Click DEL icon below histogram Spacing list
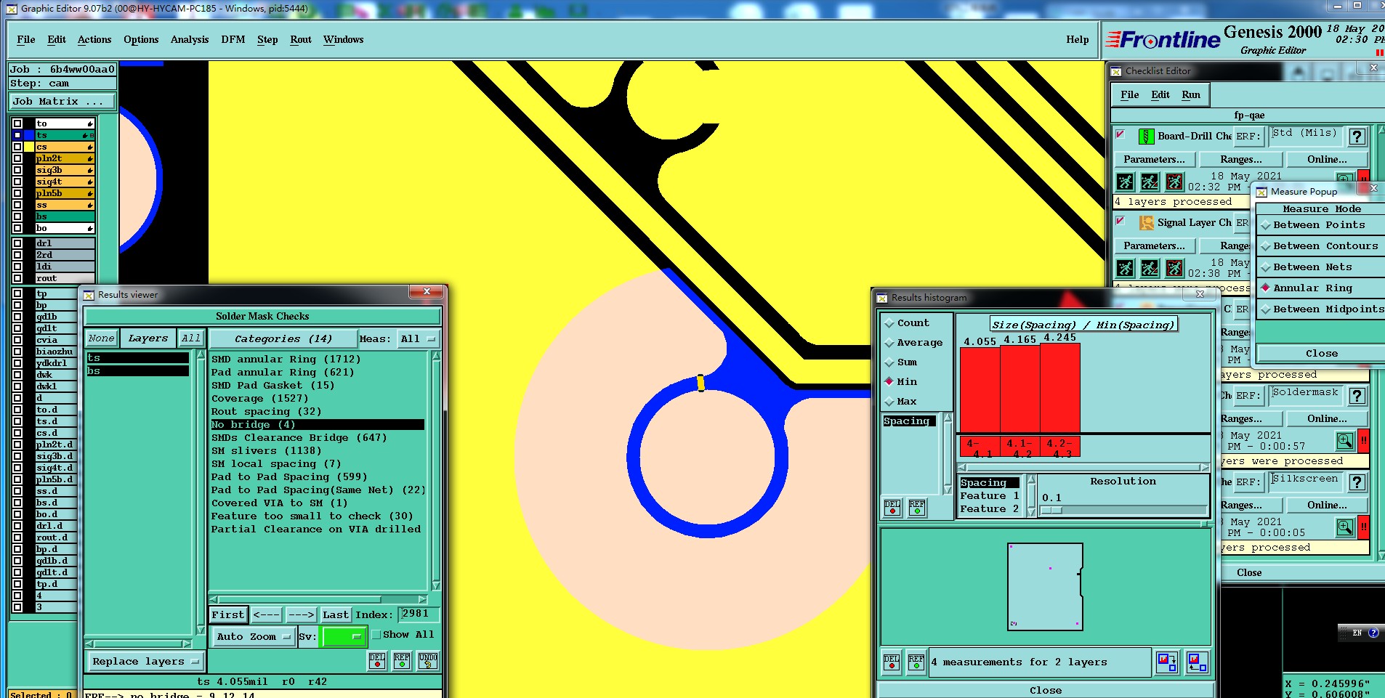Image resolution: width=1385 pixels, height=698 pixels. (x=892, y=507)
